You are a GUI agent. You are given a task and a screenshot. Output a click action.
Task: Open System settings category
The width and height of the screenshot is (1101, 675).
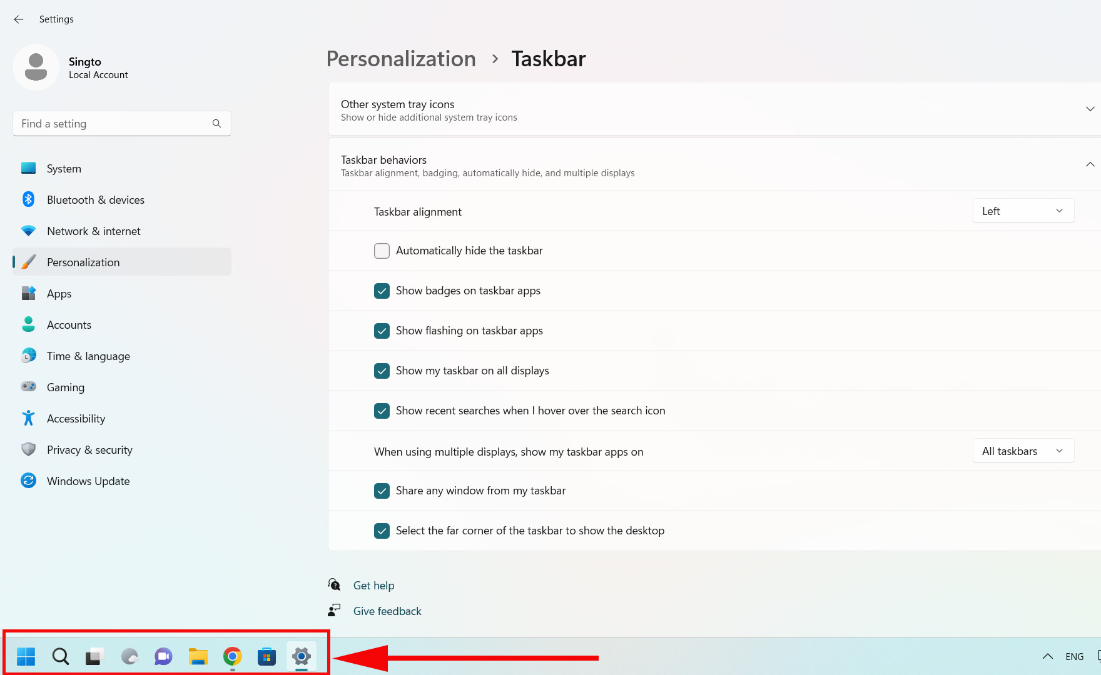(x=122, y=169)
